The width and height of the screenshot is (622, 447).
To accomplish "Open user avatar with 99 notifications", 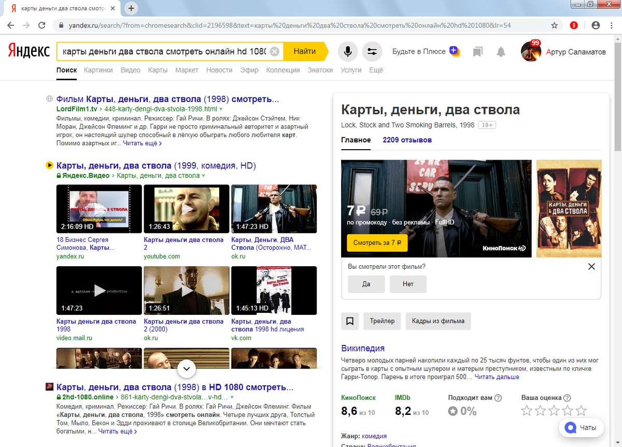I will (x=531, y=51).
